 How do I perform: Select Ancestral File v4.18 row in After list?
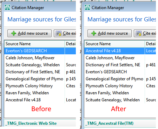tap(120, 51)
